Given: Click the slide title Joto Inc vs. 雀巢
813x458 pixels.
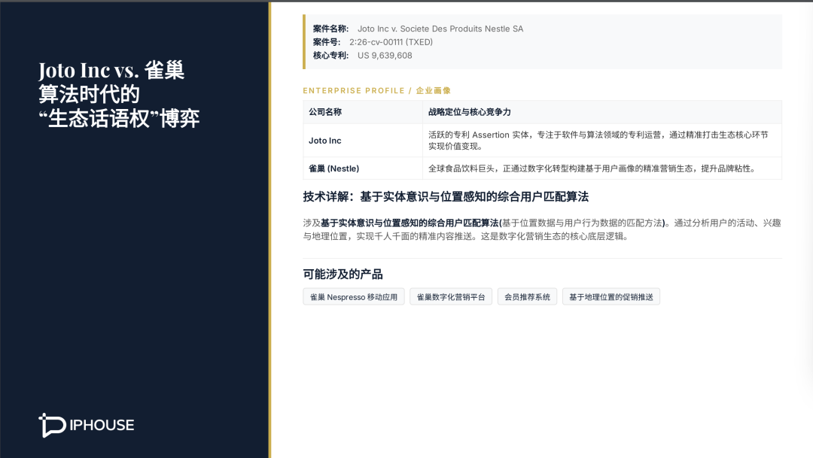Looking at the screenshot, I should [x=111, y=71].
